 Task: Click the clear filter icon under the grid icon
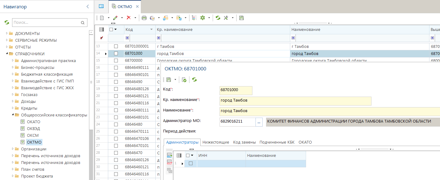pyautogui.click(x=101, y=38)
